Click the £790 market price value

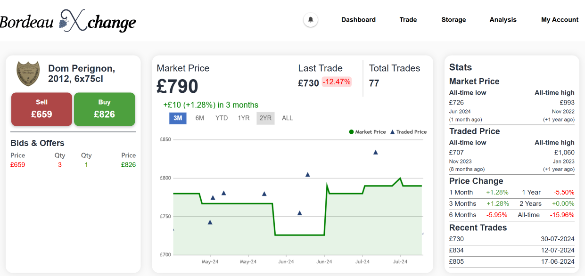point(178,87)
